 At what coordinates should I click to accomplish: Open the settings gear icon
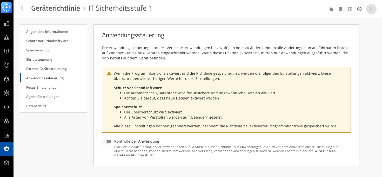point(6,163)
